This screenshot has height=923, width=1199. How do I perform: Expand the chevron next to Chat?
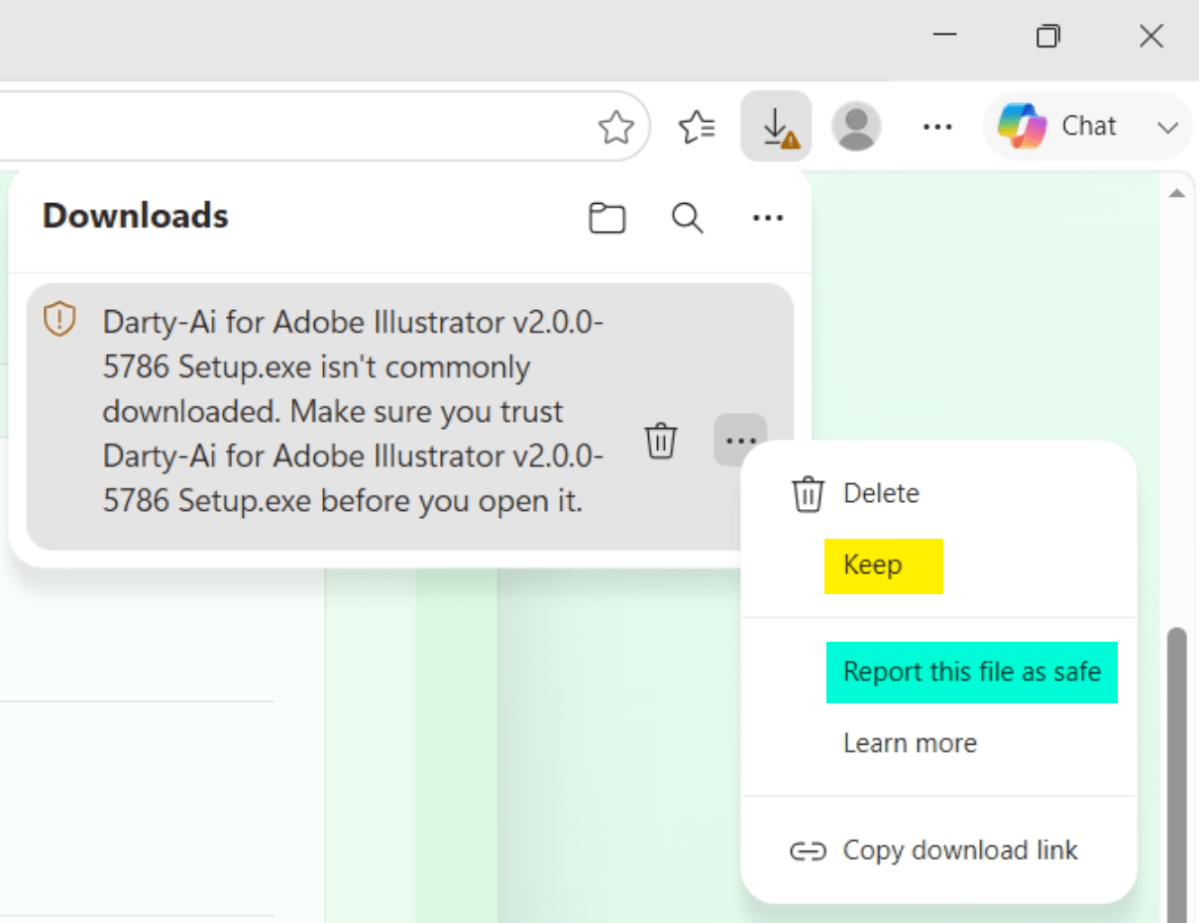[1168, 127]
